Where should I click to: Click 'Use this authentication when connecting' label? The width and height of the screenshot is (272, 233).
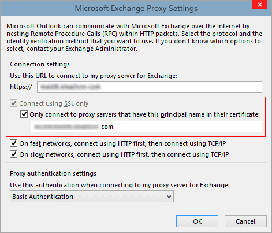(120, 185)
